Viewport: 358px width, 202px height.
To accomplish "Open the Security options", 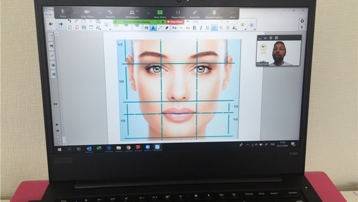I will (110, 14).
